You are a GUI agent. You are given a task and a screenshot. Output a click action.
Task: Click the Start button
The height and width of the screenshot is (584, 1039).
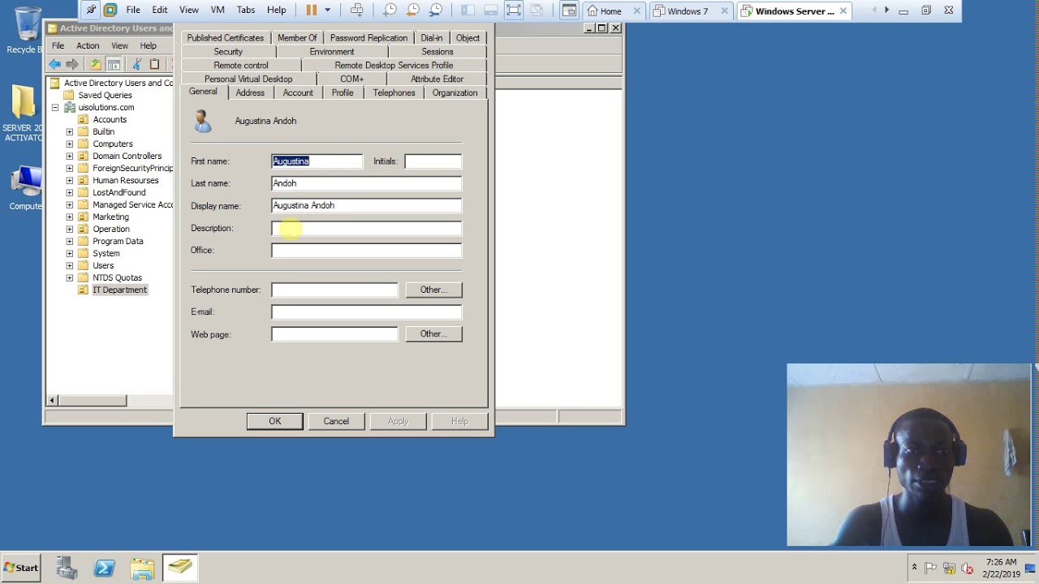coord(21,568)
